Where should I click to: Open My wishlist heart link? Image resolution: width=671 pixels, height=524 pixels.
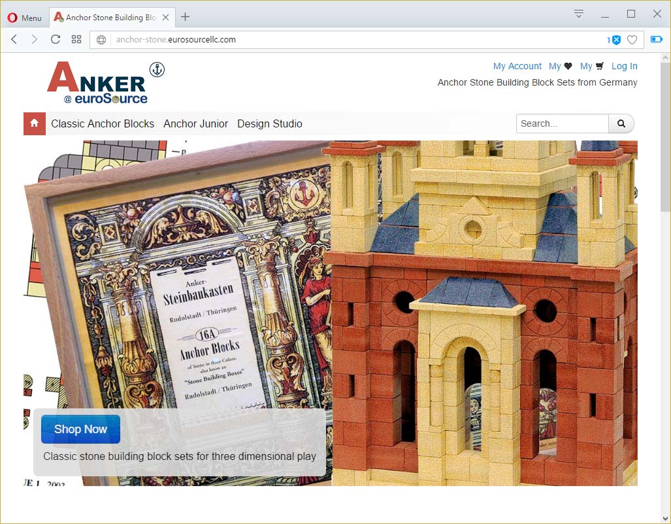561,66
